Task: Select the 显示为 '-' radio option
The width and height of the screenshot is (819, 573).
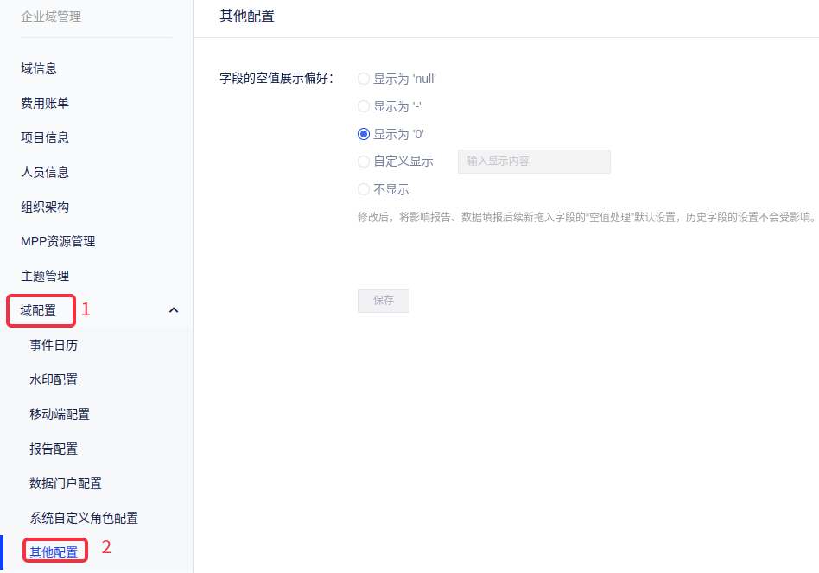Action: click(x=364, y=106)
